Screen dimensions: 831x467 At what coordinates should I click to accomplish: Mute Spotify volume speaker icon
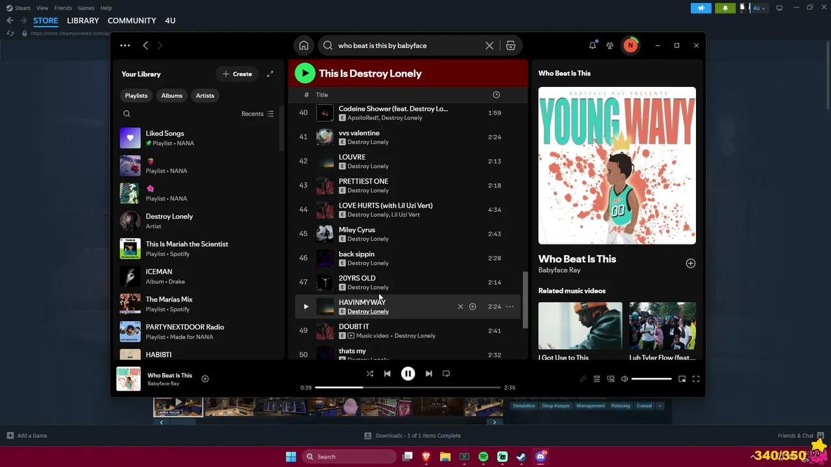tap(625, 379)
